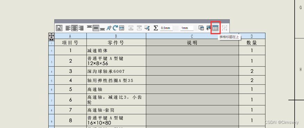Apply center align to table text
The image size is (304, 128).
(x=74, y=28)
